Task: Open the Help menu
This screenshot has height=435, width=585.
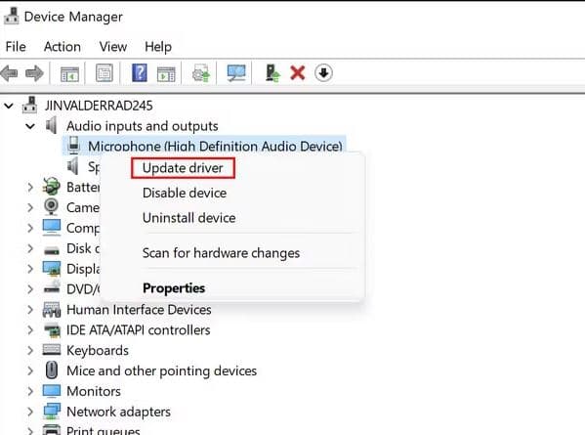Action: coord(158,47)
